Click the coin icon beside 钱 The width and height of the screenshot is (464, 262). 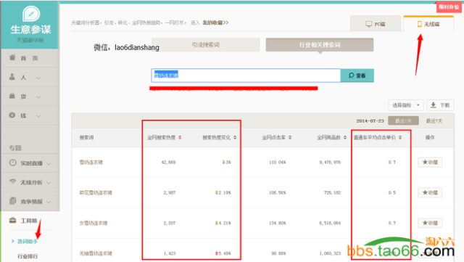[12, 115]
